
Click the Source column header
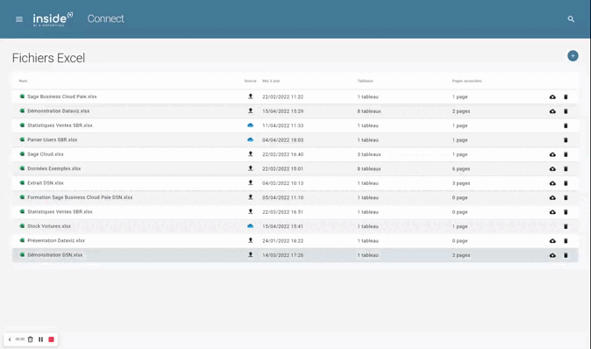click(250, 81)
